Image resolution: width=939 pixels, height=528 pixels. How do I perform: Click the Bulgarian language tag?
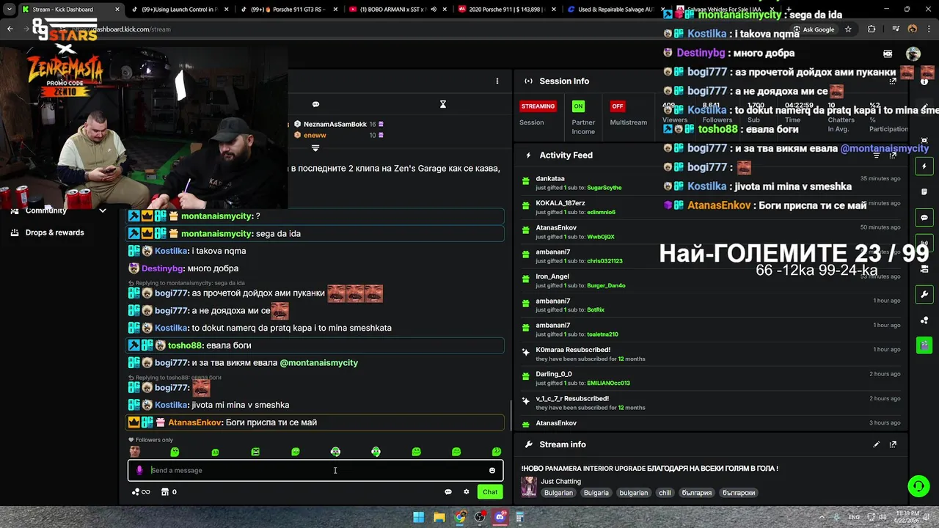558,493
